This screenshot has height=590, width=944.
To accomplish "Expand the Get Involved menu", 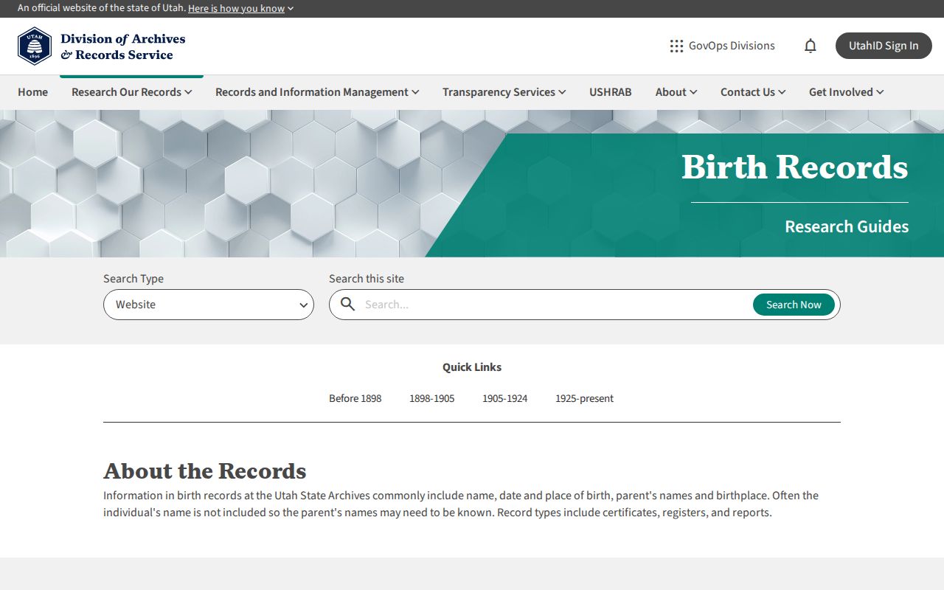I will (x=847, y=92).
